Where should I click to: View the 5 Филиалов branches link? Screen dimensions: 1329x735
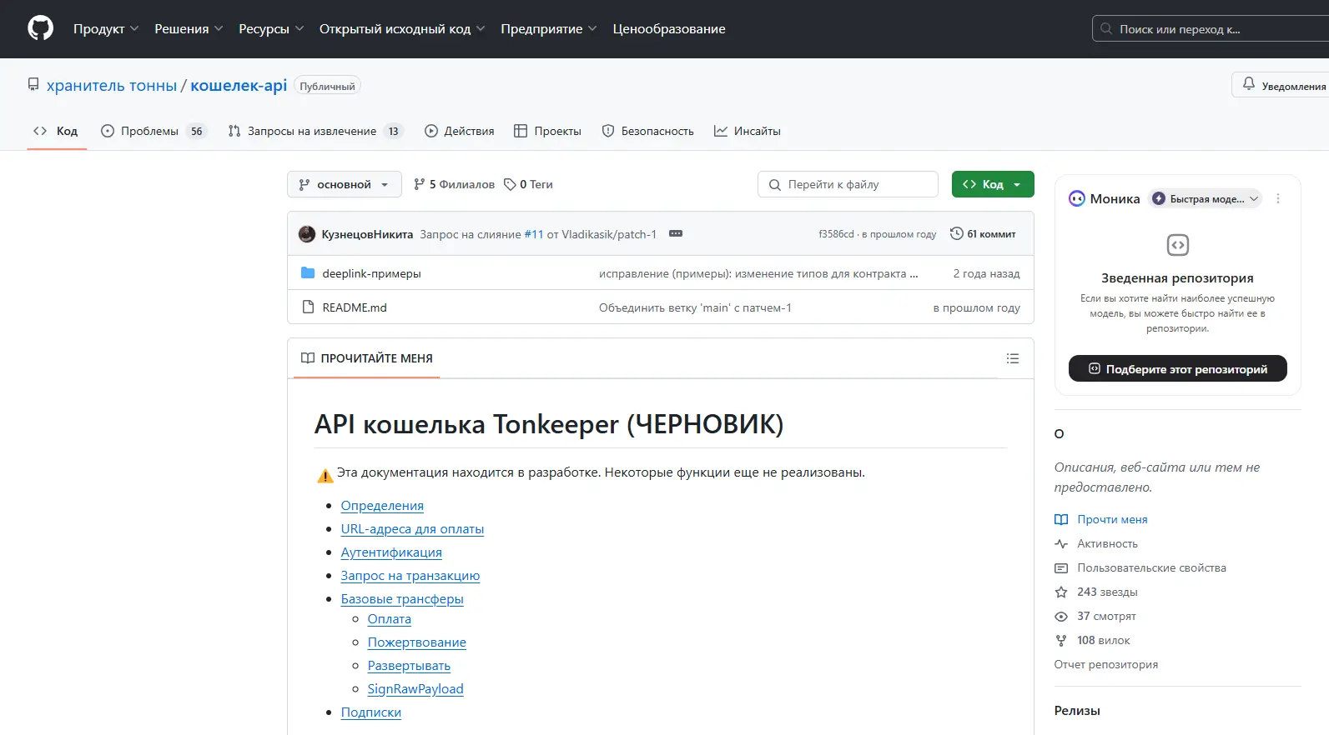[454, 184]
